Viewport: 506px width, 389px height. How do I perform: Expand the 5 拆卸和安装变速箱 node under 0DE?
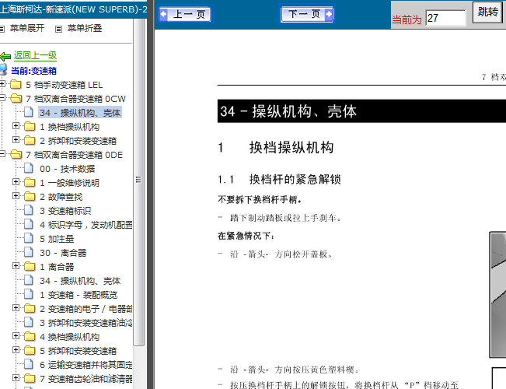tap(16, 349)
